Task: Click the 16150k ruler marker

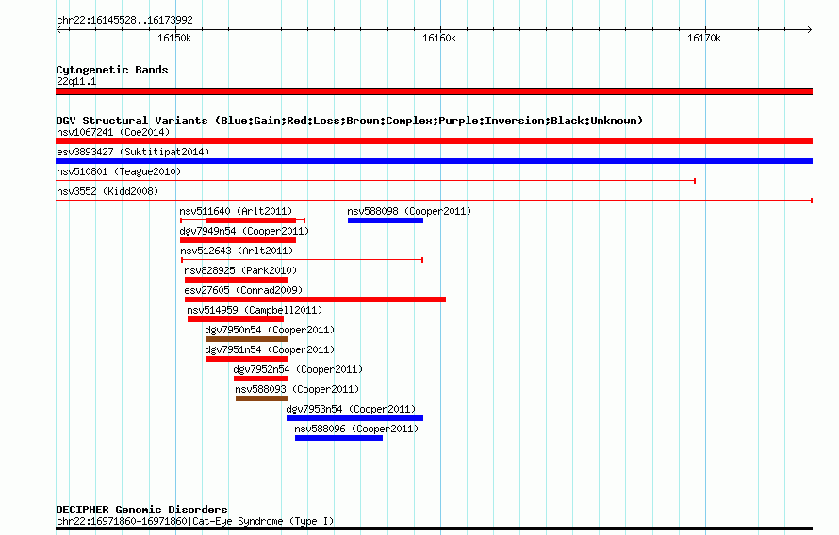Action: (x=174, y=38)
